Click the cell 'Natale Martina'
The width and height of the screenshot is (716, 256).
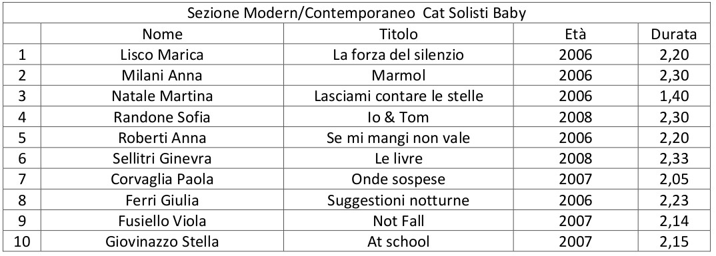(x=162, y=96)
